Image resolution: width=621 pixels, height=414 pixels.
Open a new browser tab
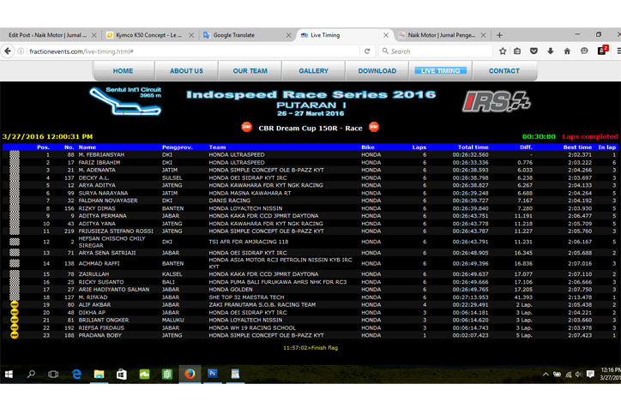pos(501,35)
